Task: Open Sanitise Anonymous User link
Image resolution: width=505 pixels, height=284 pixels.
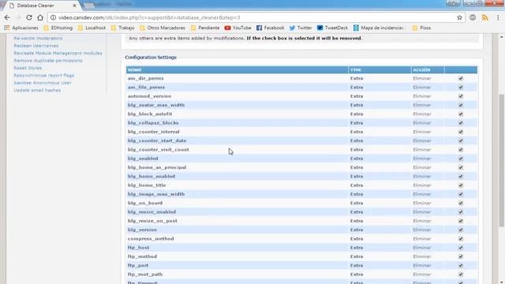Action: pos(43,83)
